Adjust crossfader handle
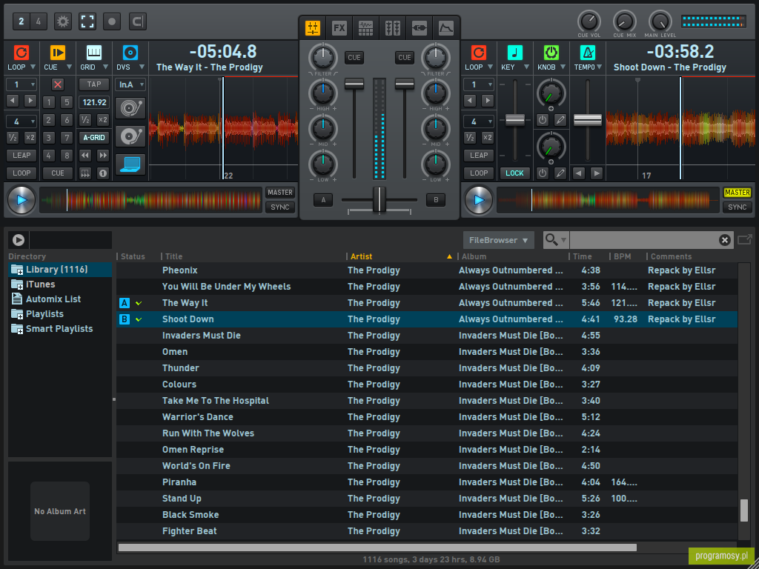759x569 pixels. click(x=379, y=199)
